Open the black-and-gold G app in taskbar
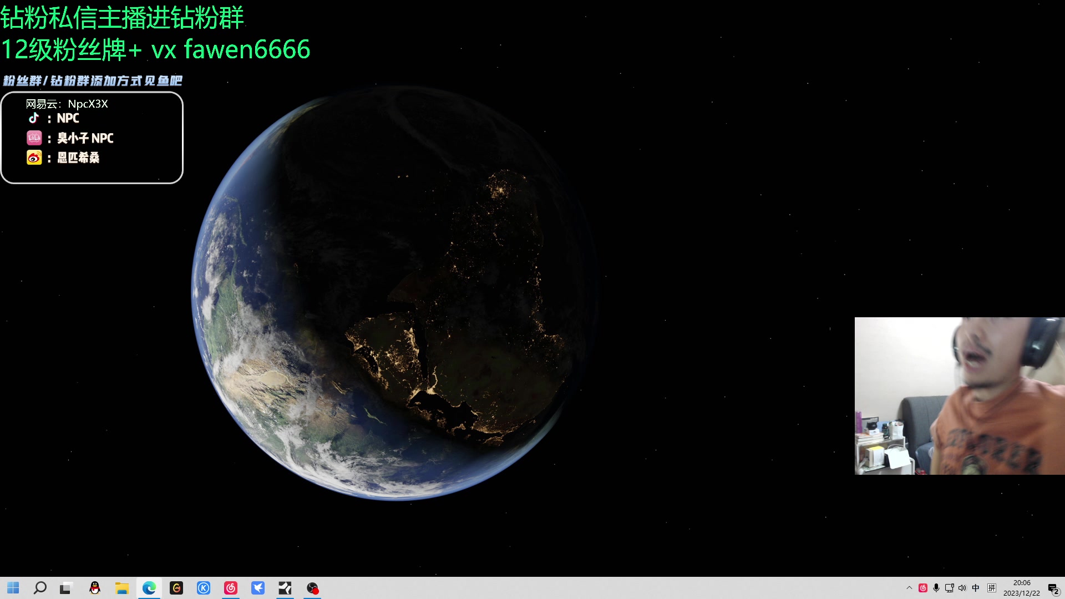This screenshot has height=599, width=1065. tap(176, 588)
